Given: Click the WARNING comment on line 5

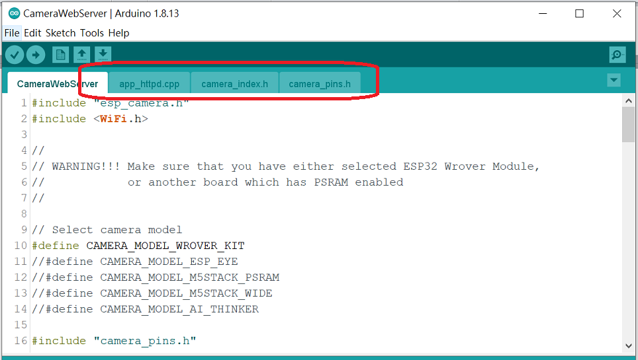Looking at the screenshot, I should click(286, 166).
